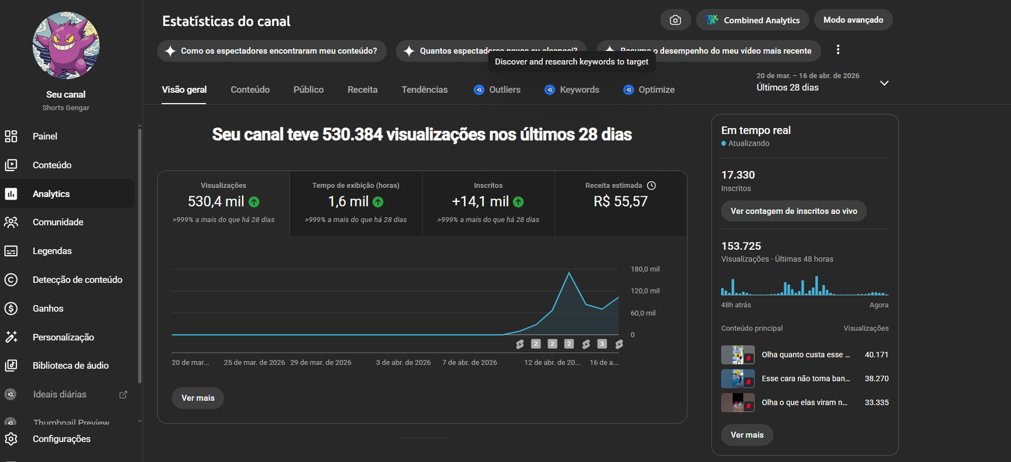Open Configurações gear in sidebar

pos(11,439)
